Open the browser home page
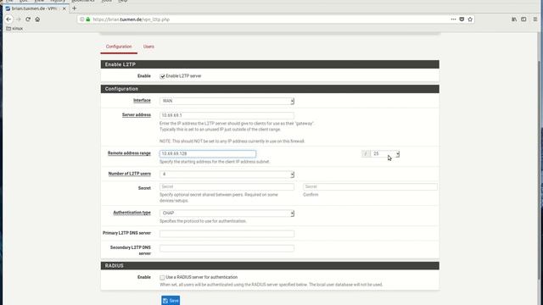The image size is (543, 305). 37,19
